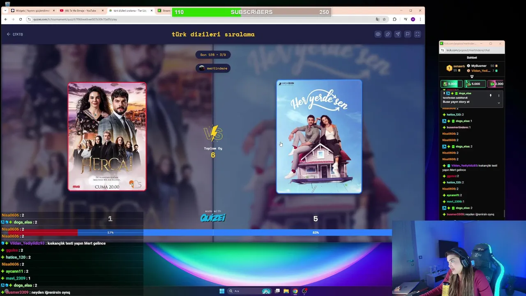Click busemertindere in the Kick chat window
Viewport: 526px width, 296px height.
click(x=457, y=127)
